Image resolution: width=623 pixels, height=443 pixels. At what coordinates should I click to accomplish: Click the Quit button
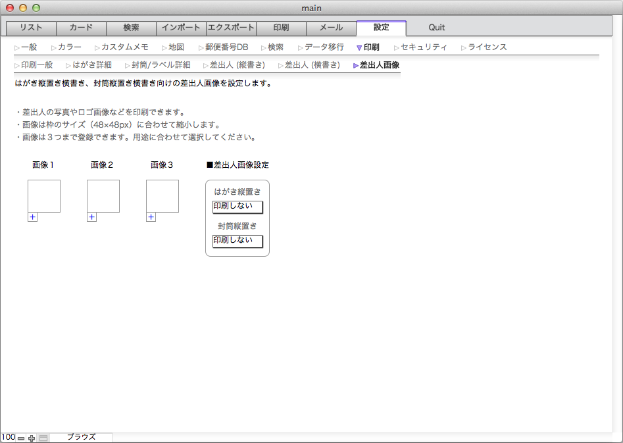point(436,28)
